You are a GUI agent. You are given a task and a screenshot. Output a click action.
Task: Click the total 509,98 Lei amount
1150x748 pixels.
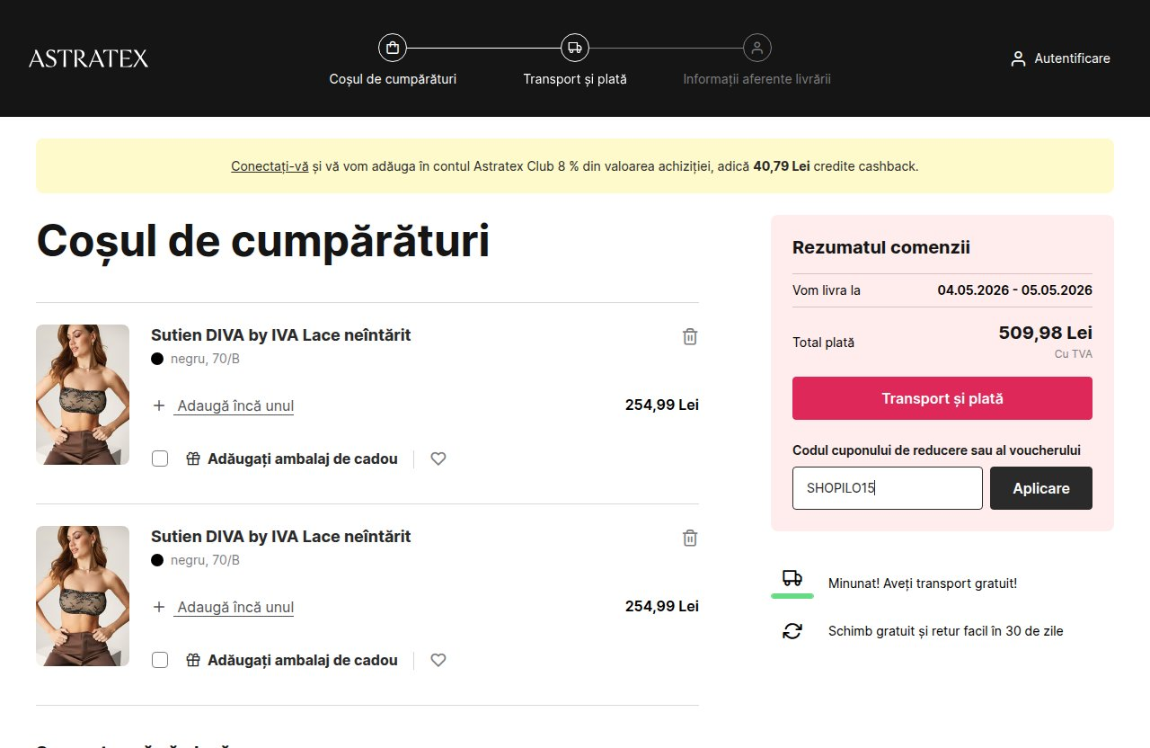(x=1046, y=334)
